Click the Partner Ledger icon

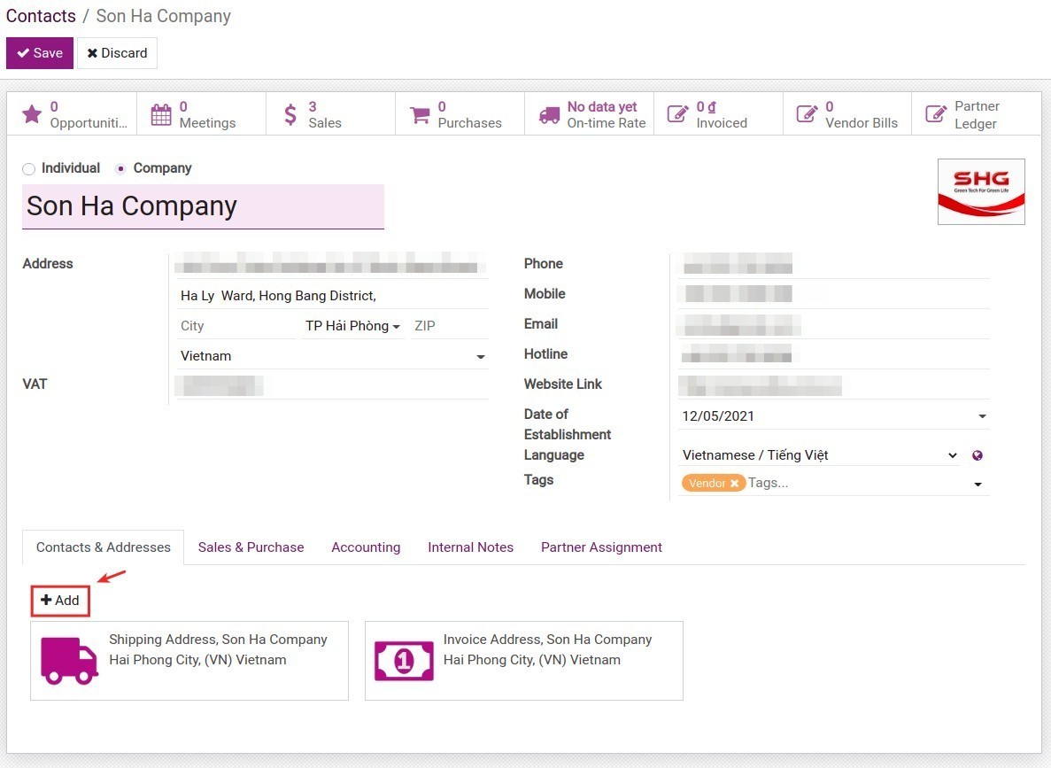pos(935,113)
